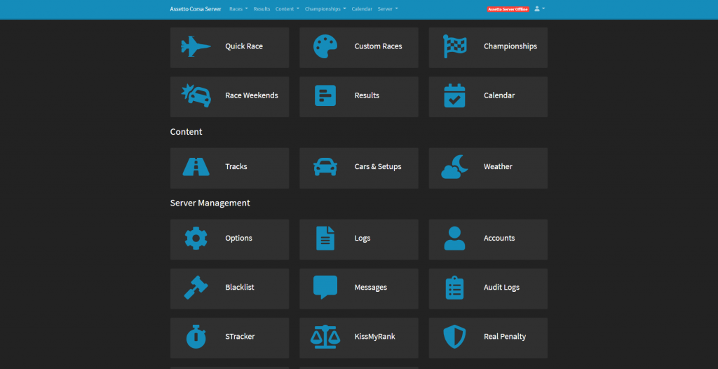This screenshot has height=369, width=718.
Task: Open the STracker card label
Action: click(240, 337)
